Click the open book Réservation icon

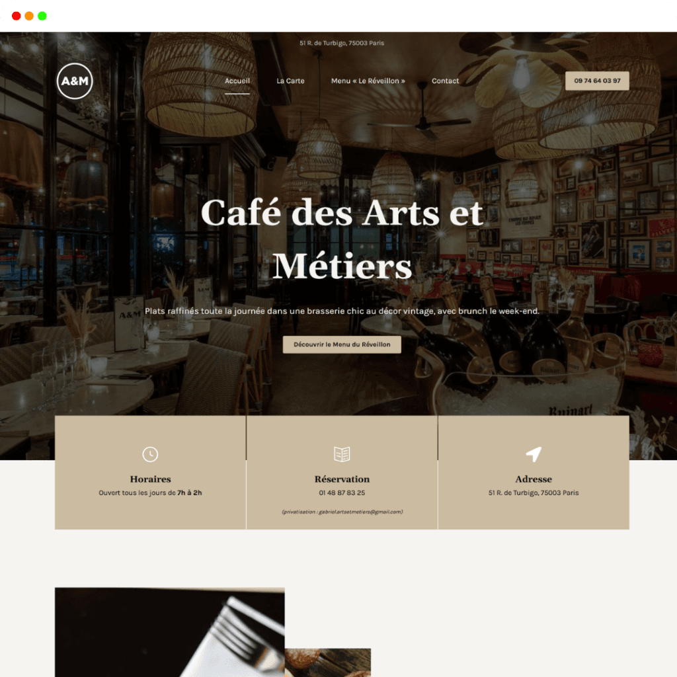(x=342, y=454)
